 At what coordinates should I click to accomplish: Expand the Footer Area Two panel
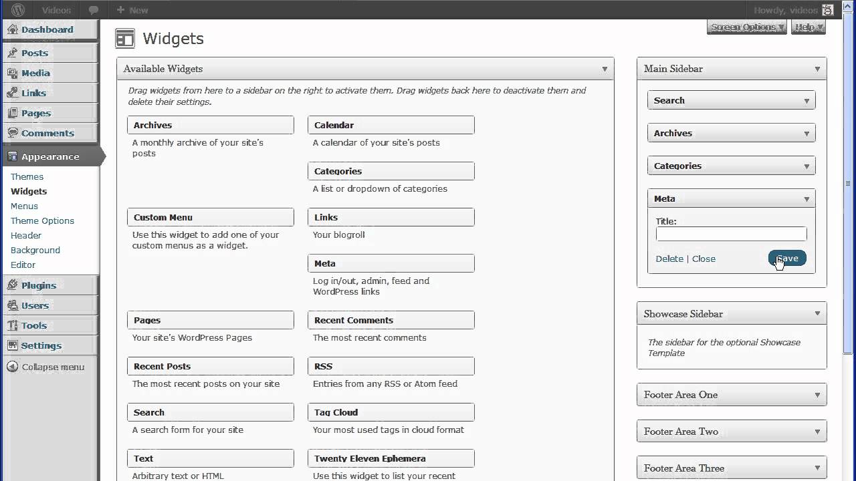732,432
